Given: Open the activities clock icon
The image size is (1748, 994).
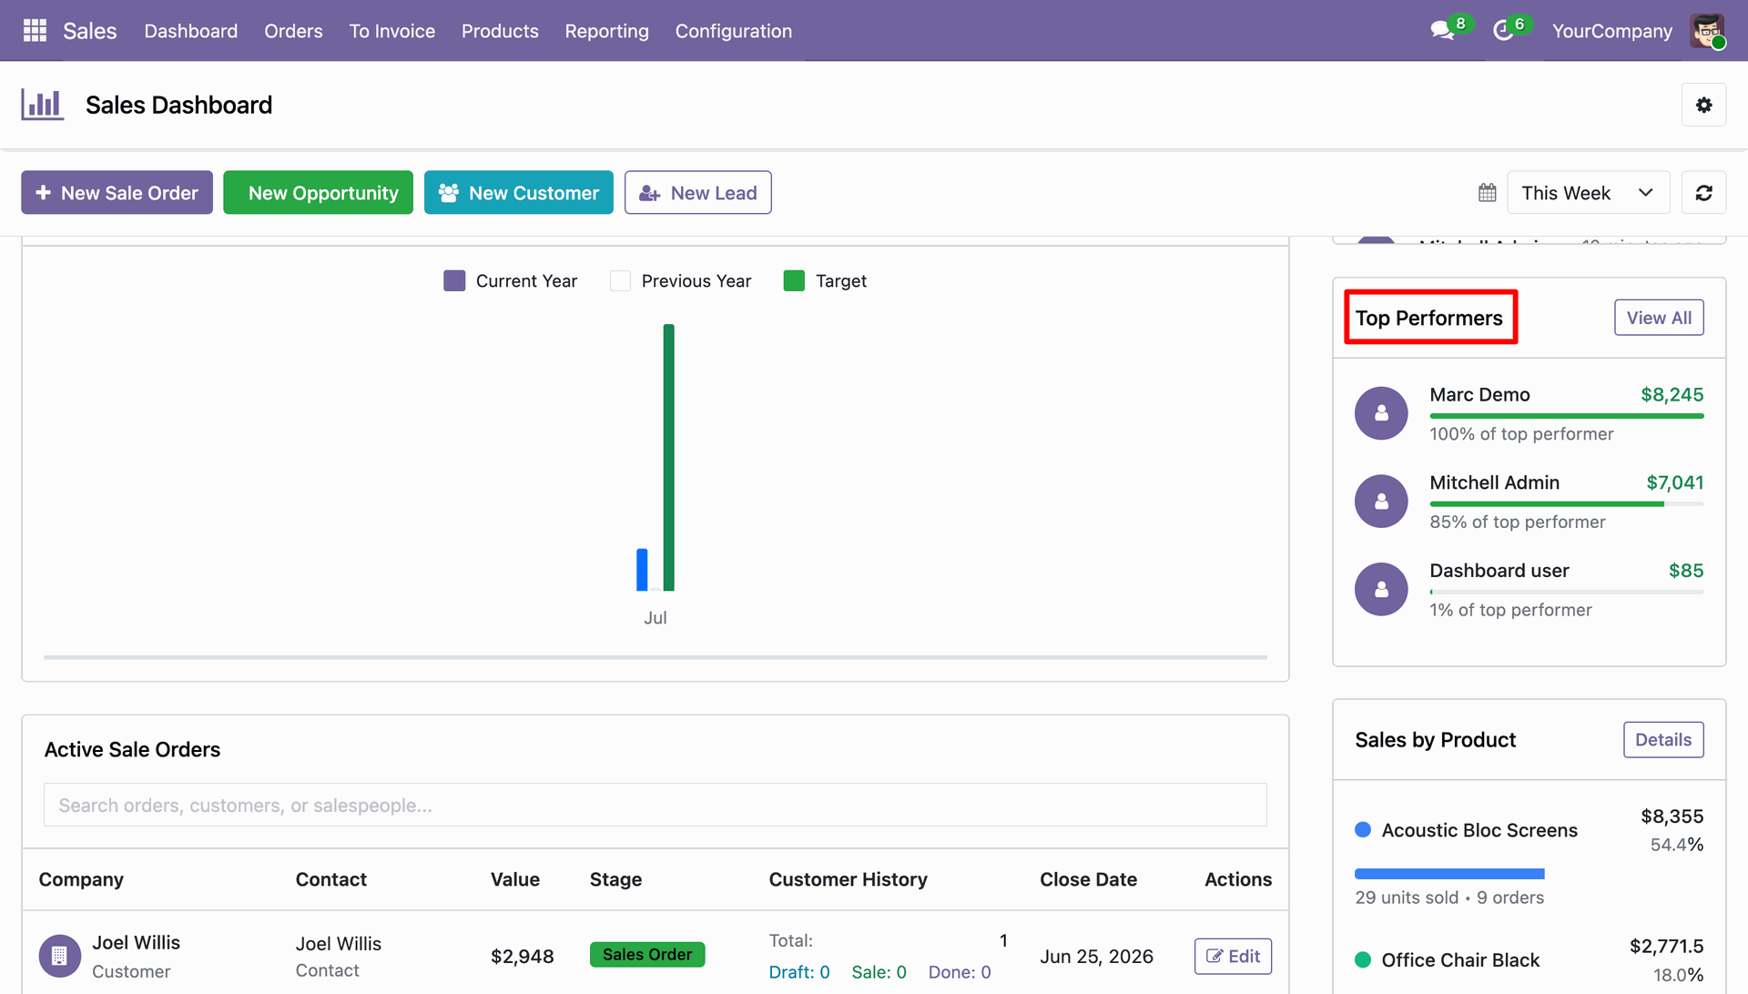Looking at the screenshot, I should (1503, 31).
